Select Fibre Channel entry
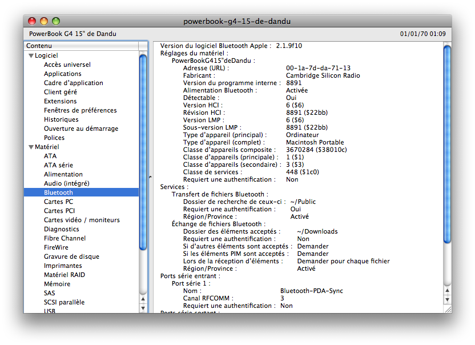This screenshot has width=475, height=345. click(65, 238)
